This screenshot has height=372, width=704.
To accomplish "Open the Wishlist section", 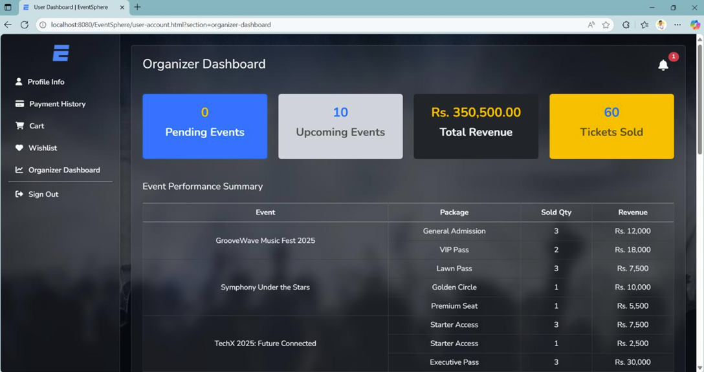I will 42,148.
